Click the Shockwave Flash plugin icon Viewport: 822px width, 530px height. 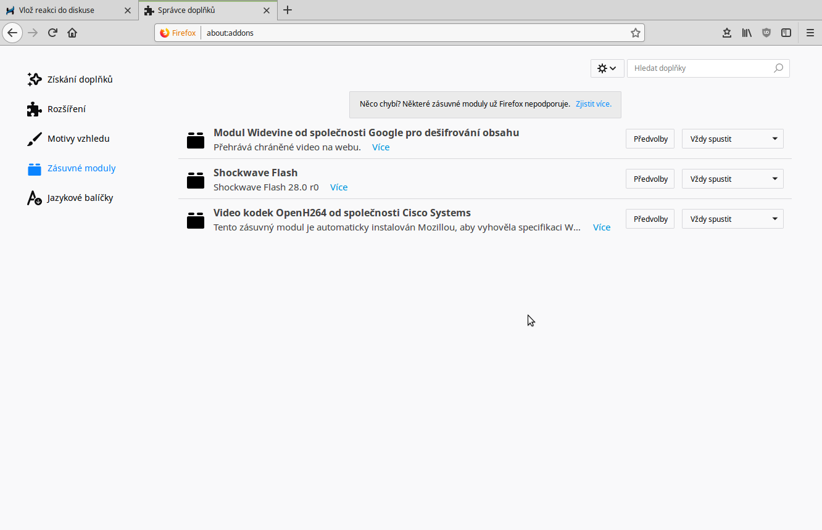point(196,180)
